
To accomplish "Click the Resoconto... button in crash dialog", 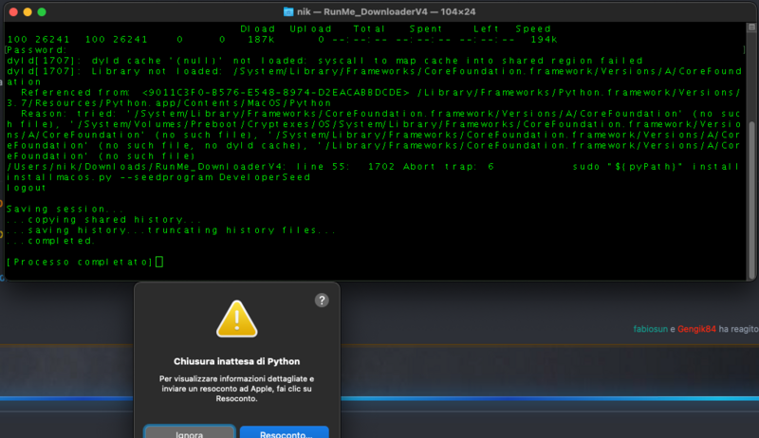I will (x=285, y=432).
